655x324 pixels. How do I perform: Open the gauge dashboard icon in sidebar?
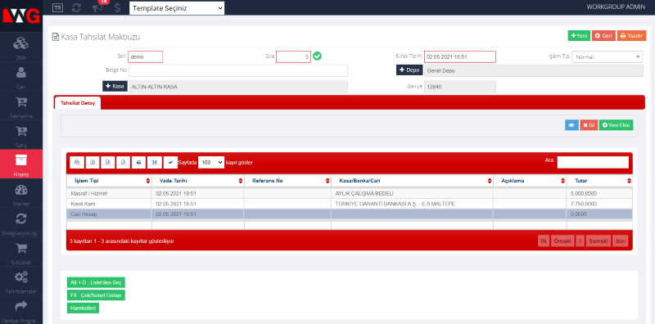click(x=21, y=190)
